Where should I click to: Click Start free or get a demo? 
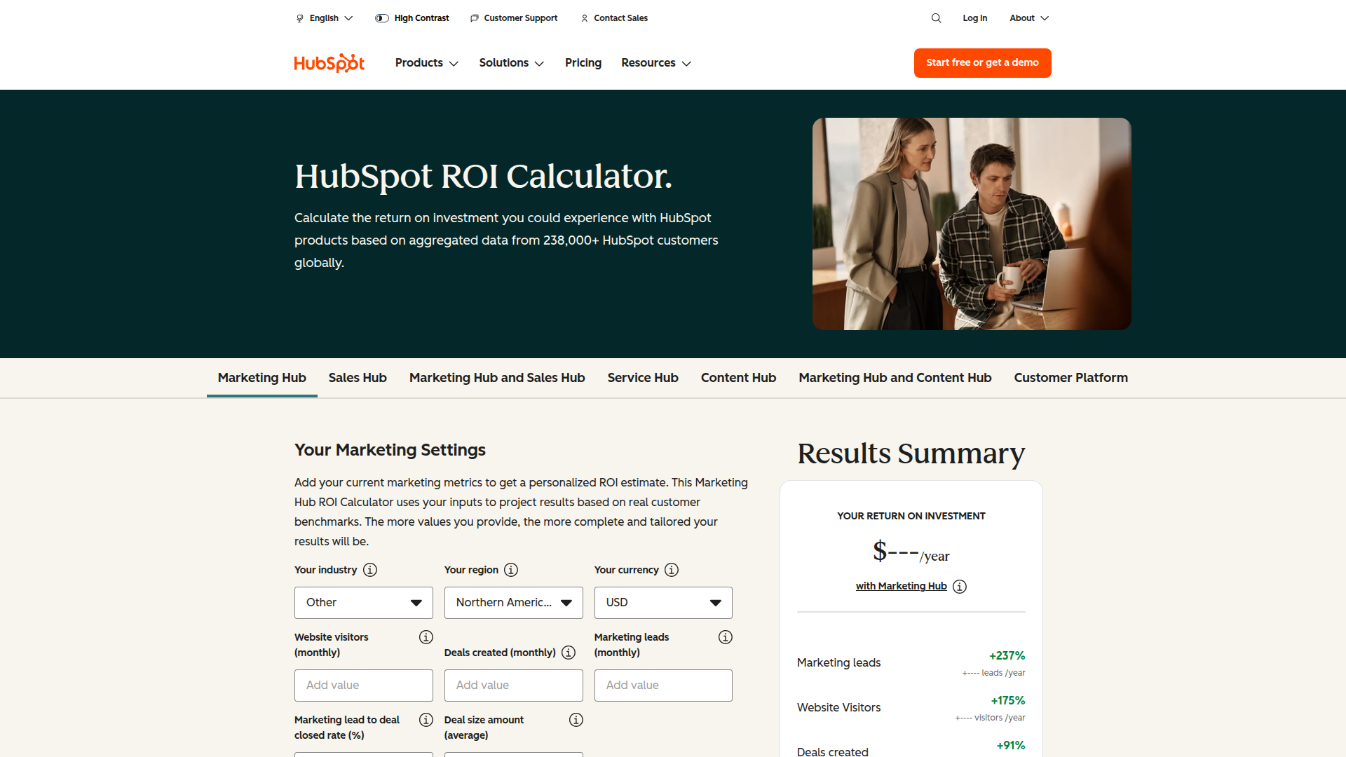click(x=981, y=62)
